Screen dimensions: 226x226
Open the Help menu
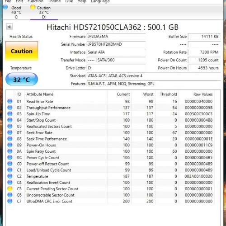(82, 1)
